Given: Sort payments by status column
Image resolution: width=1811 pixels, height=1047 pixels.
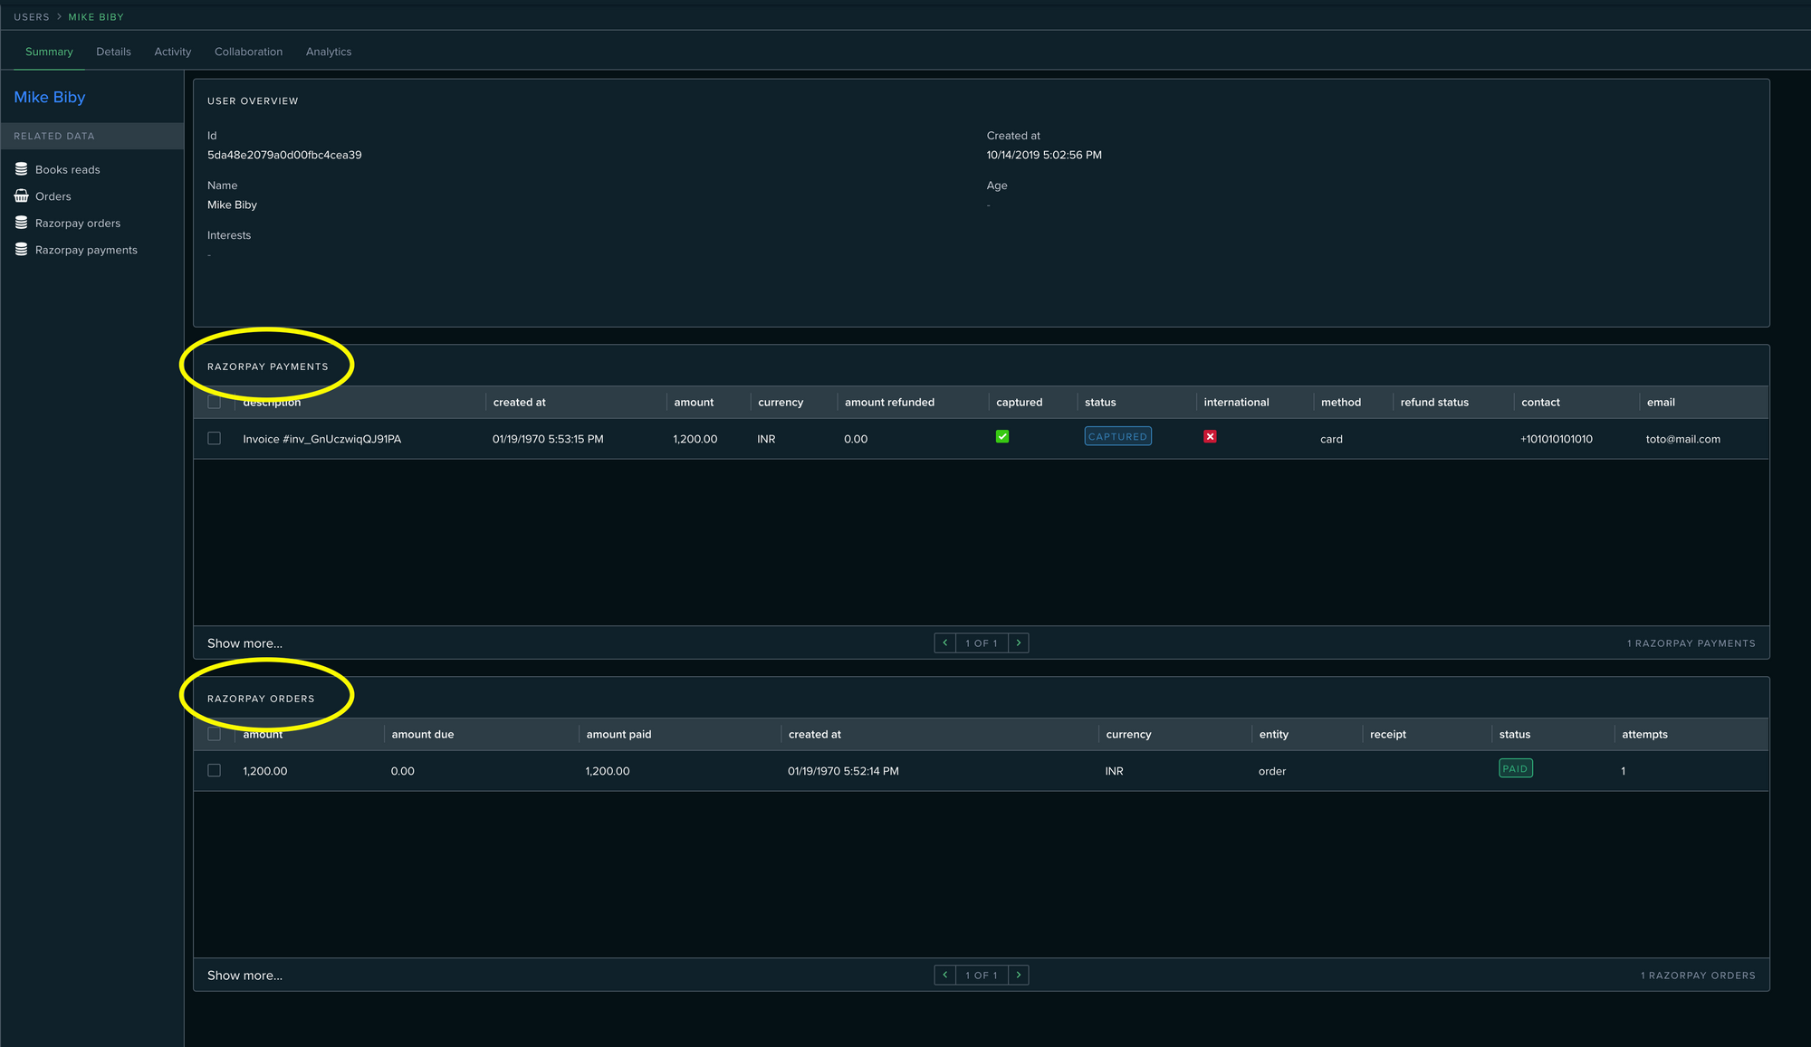Looking at the screenshot, I should (1100, 403).
